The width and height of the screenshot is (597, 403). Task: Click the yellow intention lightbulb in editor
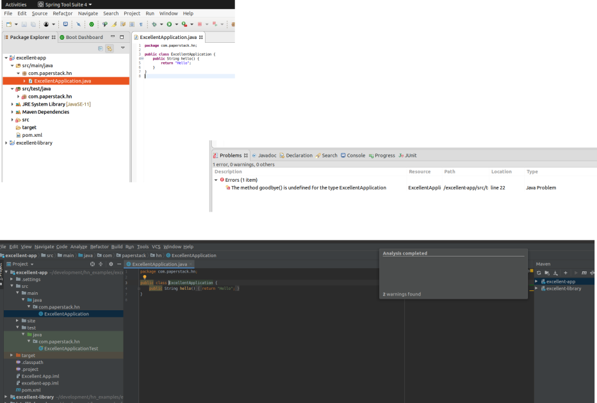pos(145,277)
